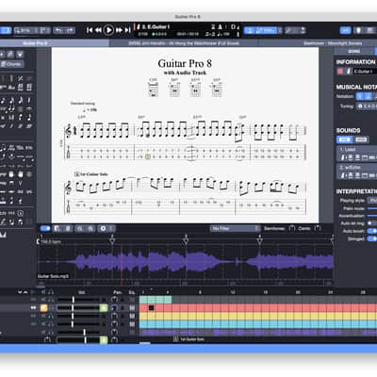
Task: Toggle the Auto let ring switch
Action: click(x=372, y=223)
